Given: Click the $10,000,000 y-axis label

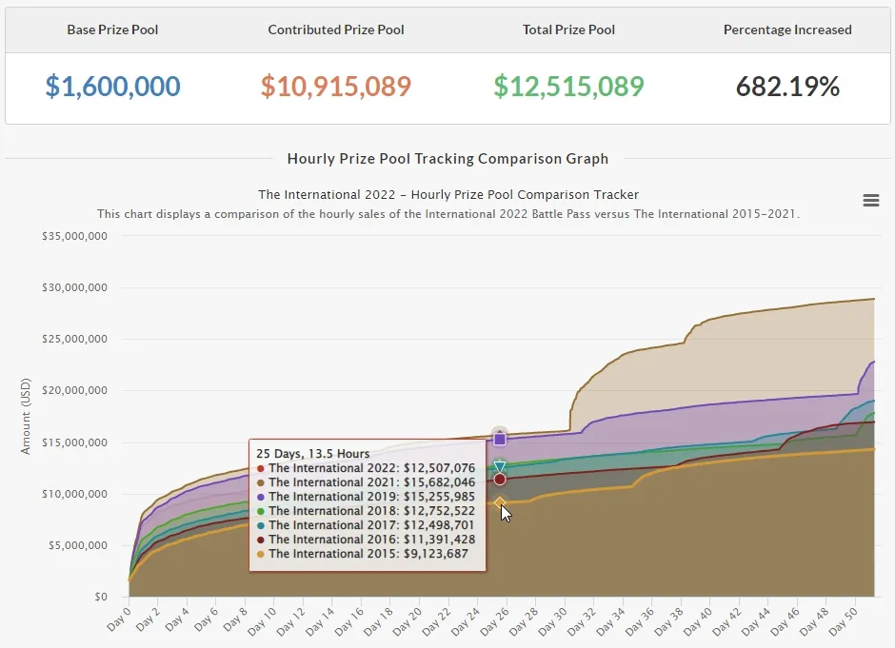Looking at the screenshot, I should (x=74, y=494).
